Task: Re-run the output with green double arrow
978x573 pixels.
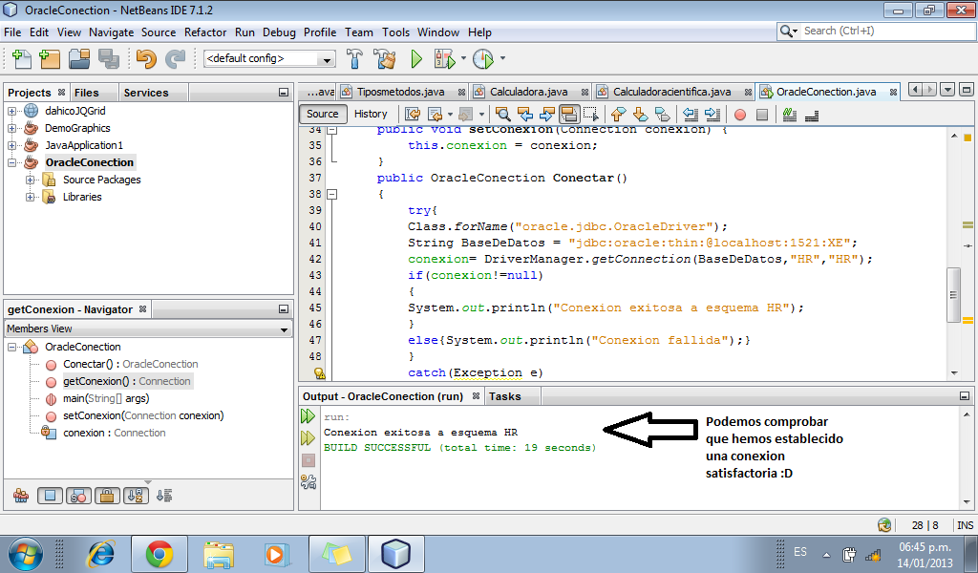Action: (x=308, y=416)
